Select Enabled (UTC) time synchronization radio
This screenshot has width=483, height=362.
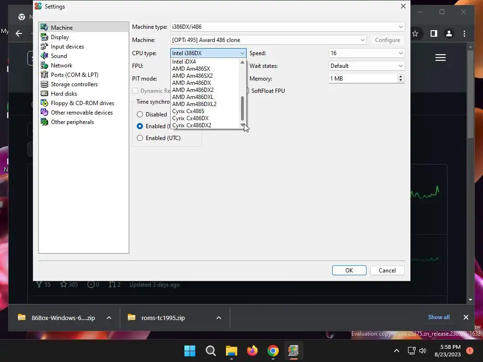pyautogui.click(x=140, y=138)
